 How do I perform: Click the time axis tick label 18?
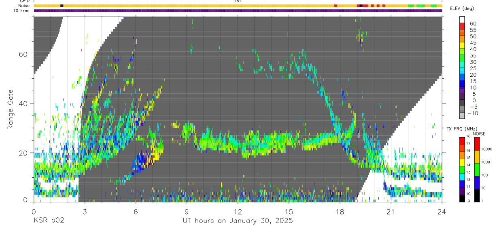340,211
